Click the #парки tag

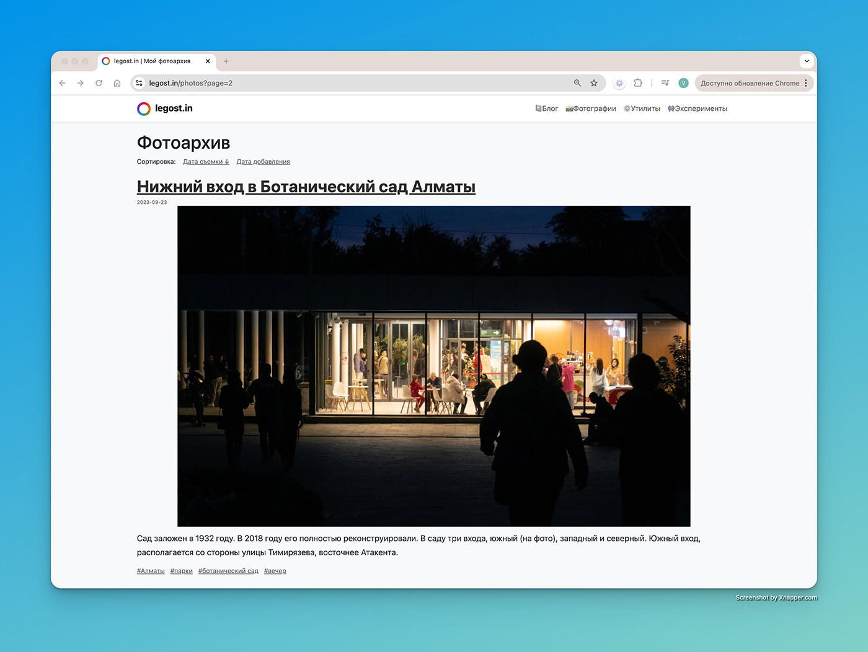coord(182,571)
